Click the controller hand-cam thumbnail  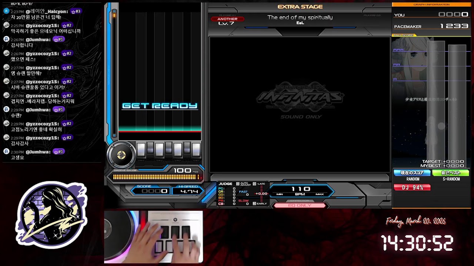153,237
